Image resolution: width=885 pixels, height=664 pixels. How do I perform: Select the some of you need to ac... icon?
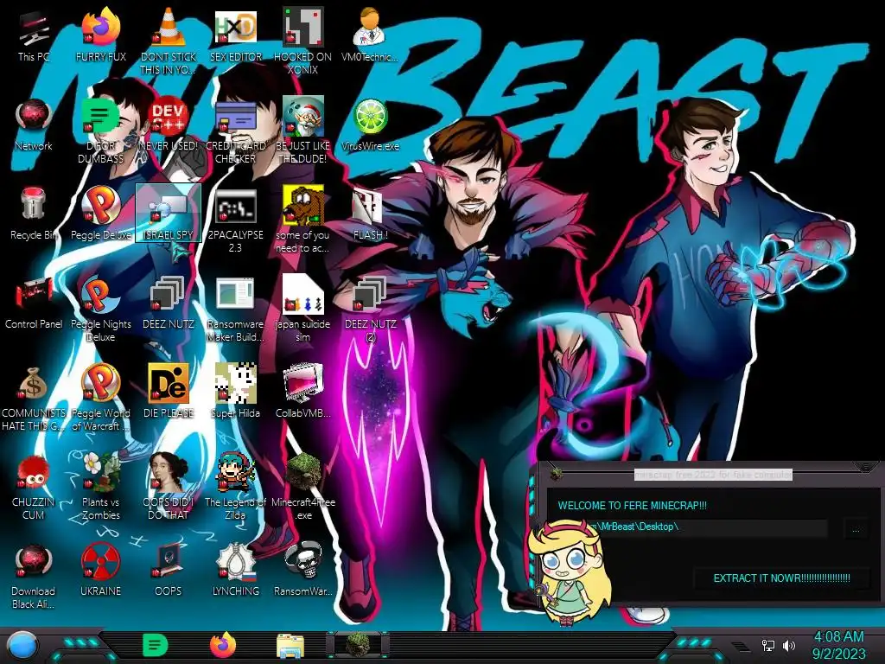[303, 220]
